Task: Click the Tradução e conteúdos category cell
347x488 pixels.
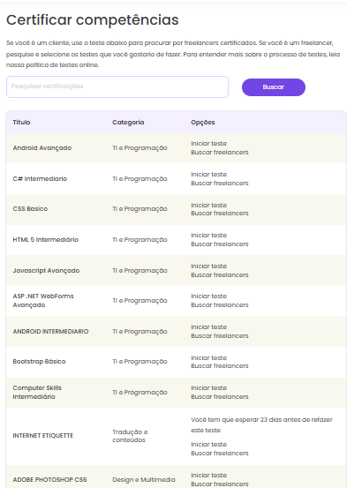Action: 130,436
